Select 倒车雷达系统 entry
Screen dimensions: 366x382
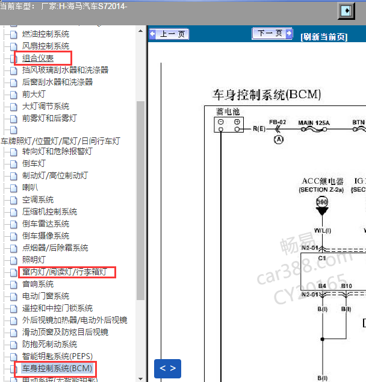point(46,224)
